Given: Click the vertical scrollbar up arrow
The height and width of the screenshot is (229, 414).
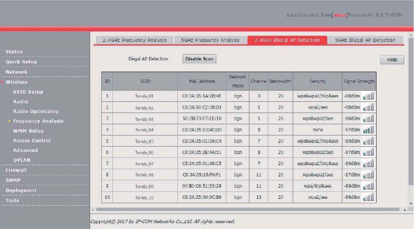Looking at the screenshot, I should [411, 35].
